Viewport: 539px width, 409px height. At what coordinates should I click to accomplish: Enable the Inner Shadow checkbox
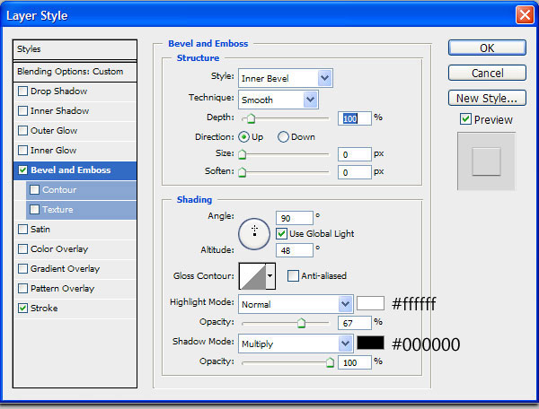[x=22, y=111]
